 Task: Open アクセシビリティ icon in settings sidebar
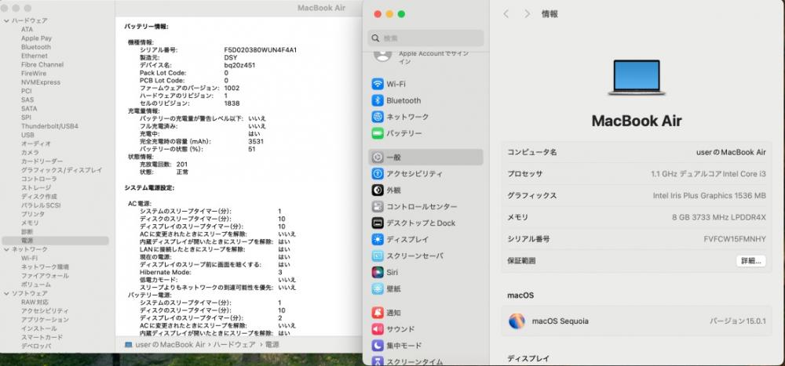[378, 173]
